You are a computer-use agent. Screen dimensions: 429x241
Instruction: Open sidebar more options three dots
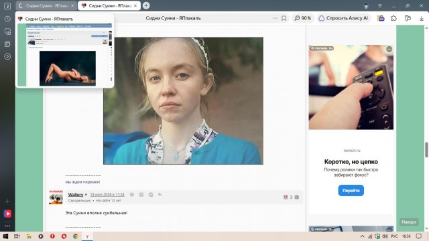click(7, 226)
